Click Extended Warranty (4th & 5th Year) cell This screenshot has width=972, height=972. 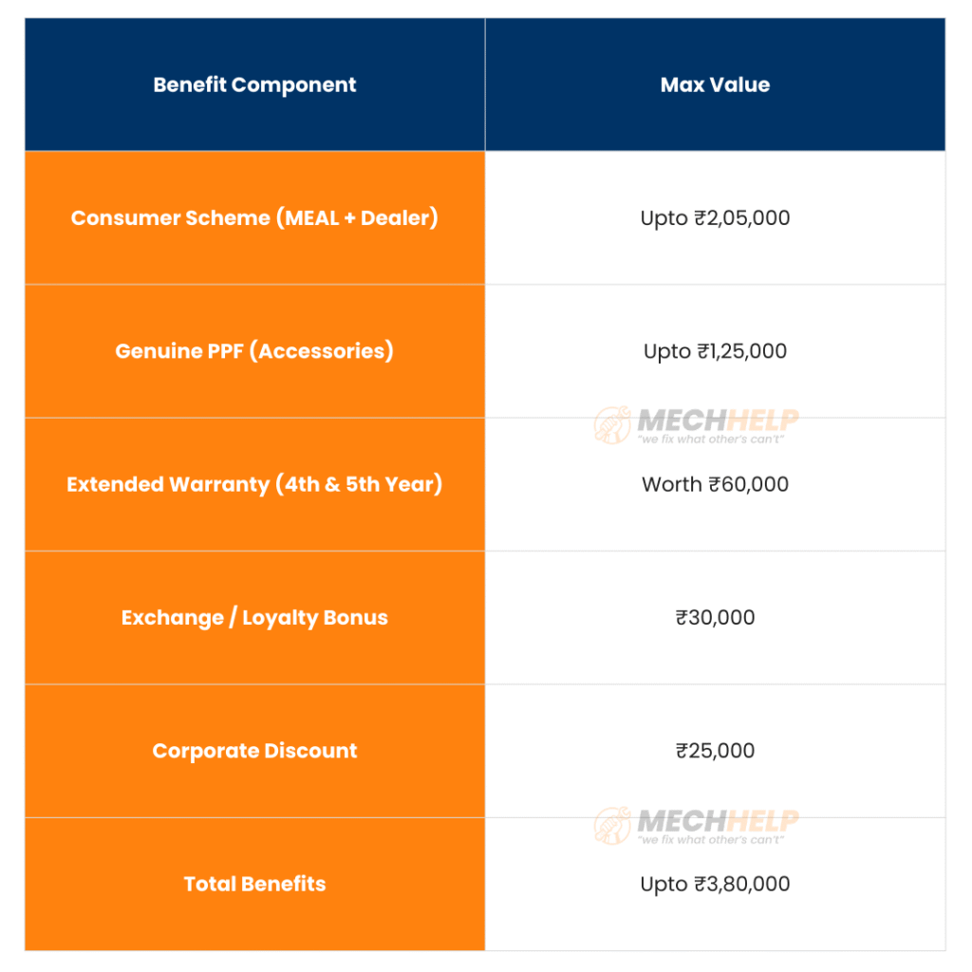point(254,484)
